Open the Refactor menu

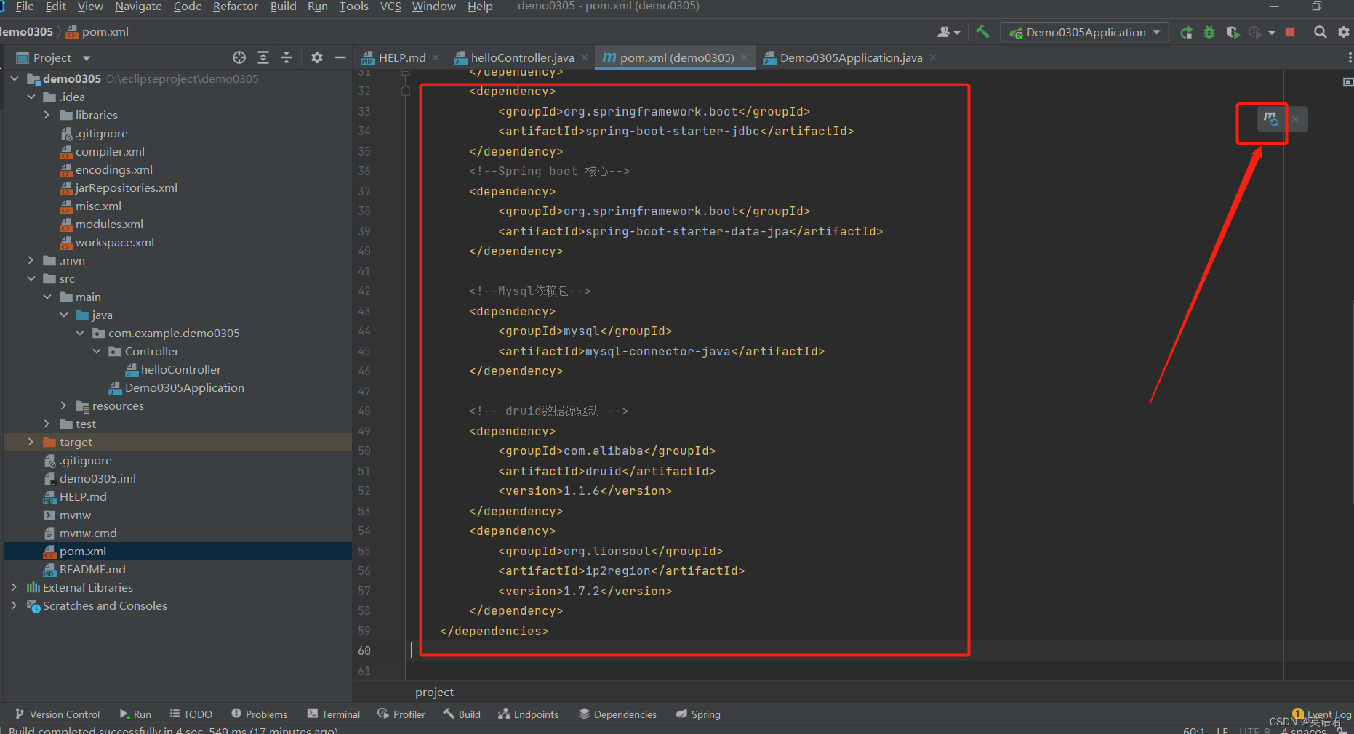[x=235, y=7]
